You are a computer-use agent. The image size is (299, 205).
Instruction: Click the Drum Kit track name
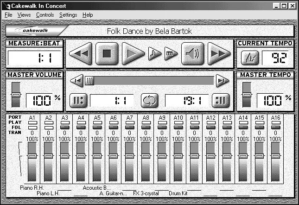178,193
